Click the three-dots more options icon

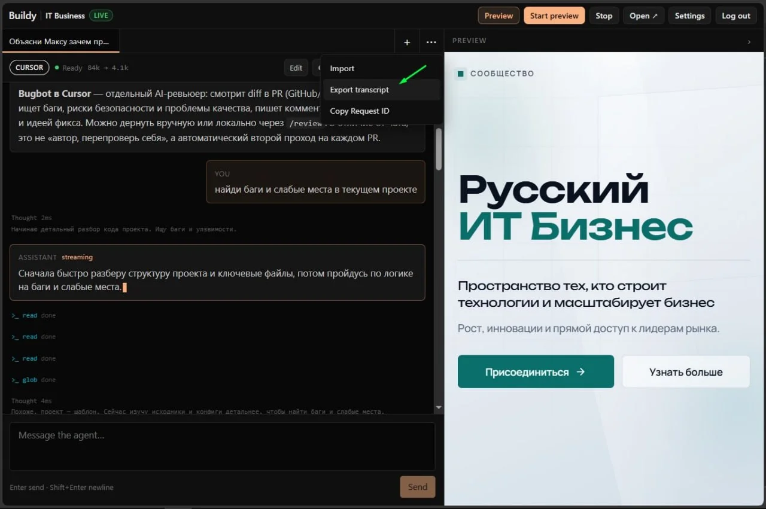431,42
